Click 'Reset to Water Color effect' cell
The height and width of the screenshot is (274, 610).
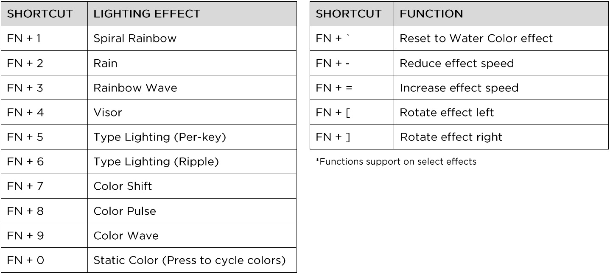coord(476,39)
